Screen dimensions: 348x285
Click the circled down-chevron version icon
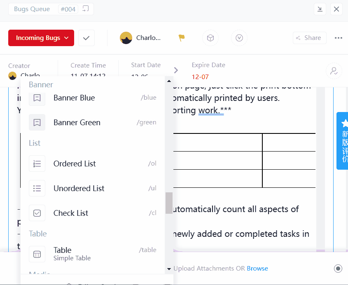[x=239, y=38]
